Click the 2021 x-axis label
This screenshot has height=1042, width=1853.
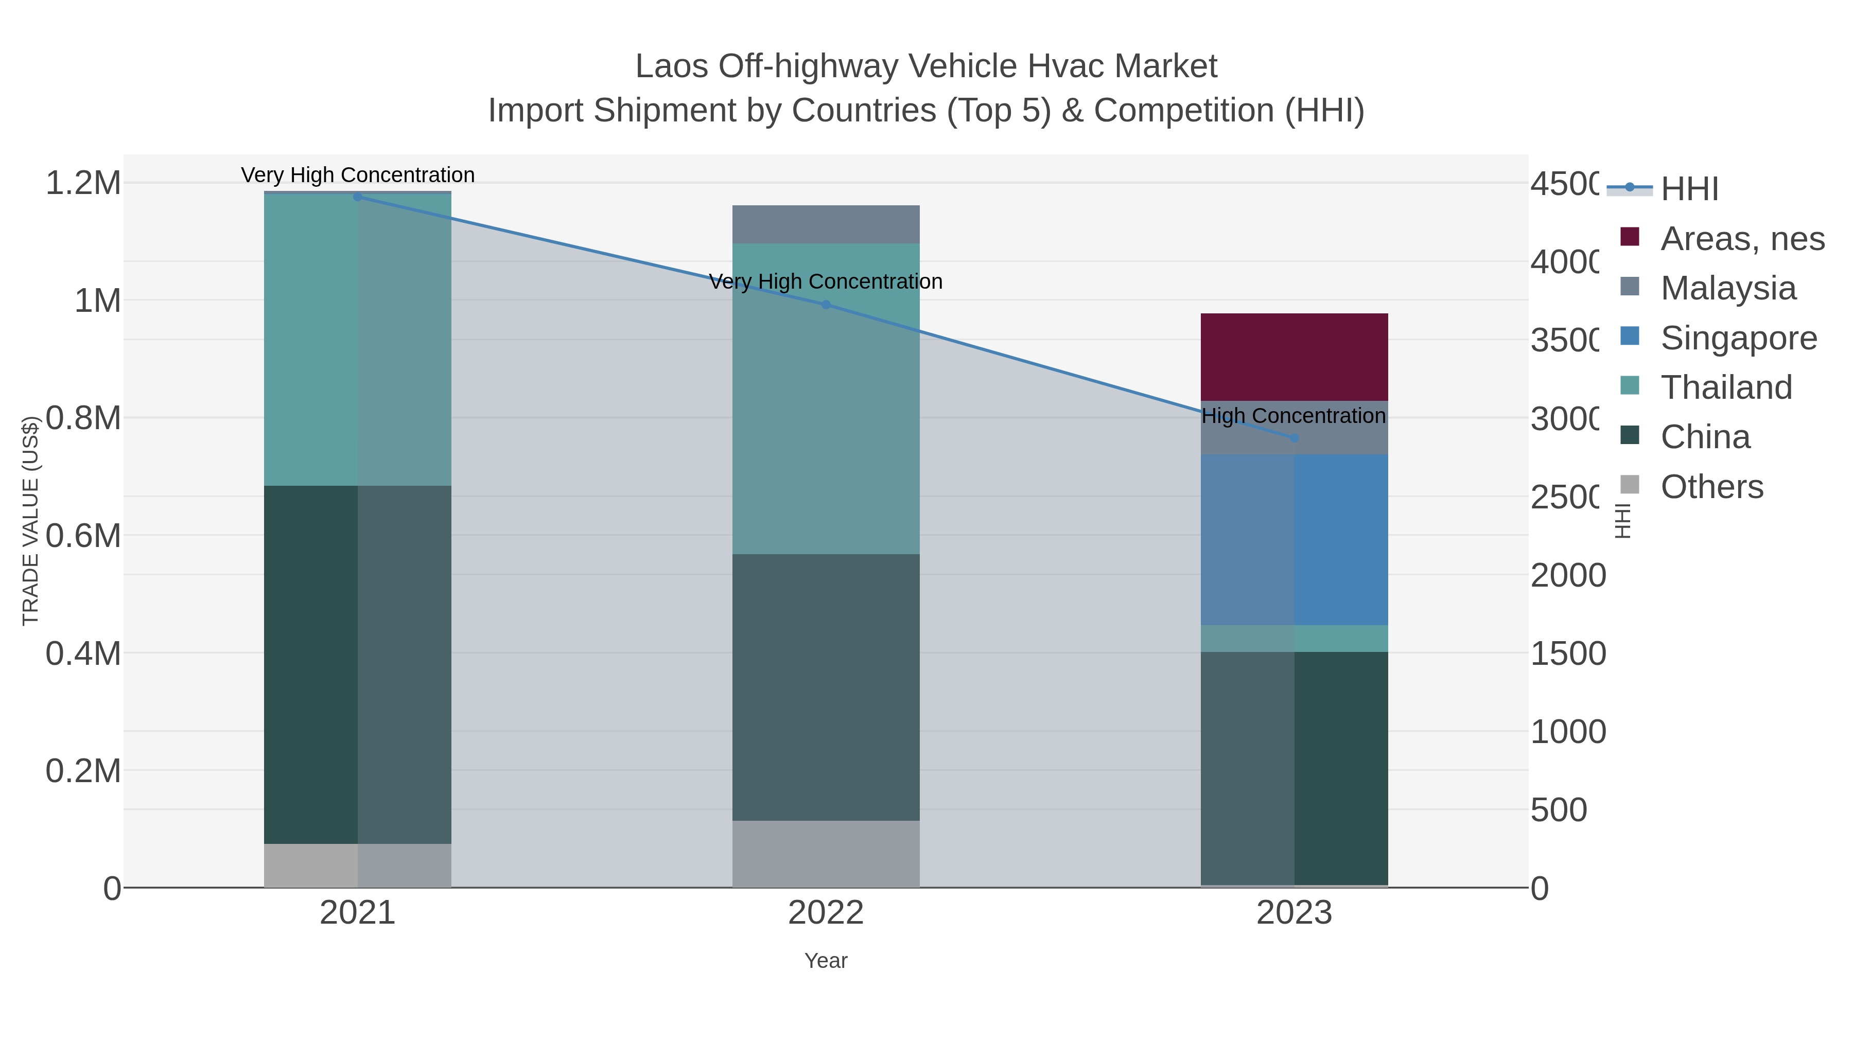358,913
